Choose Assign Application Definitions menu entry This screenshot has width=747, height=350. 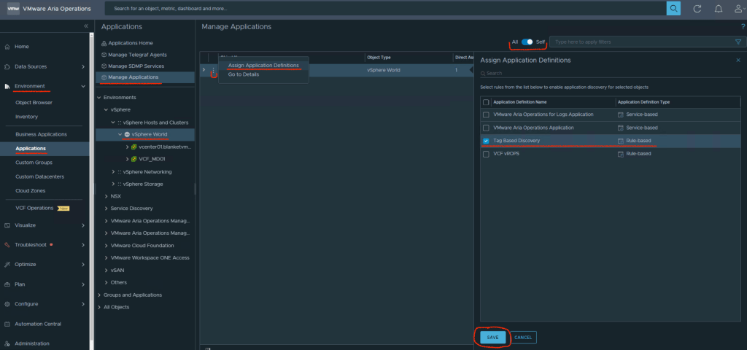coord(263,65)
